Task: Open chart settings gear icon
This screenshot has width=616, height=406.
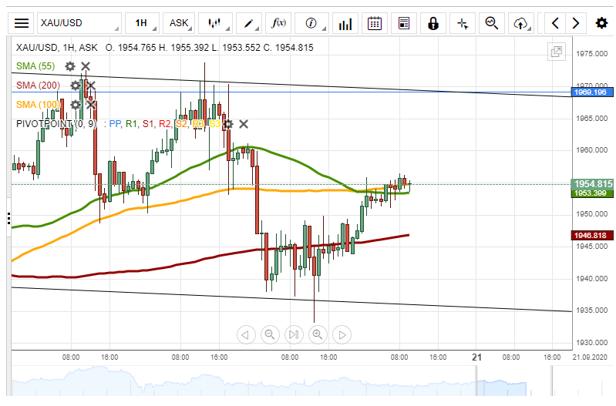Action: 601,23
